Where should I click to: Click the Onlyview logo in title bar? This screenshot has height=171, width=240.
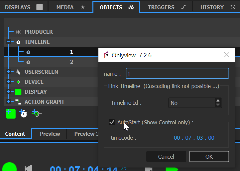tap(106, 55)
